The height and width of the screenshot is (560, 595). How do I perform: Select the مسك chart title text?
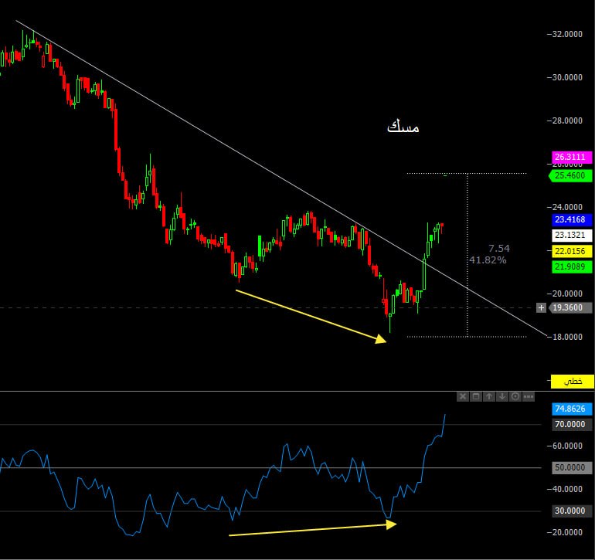403,127
